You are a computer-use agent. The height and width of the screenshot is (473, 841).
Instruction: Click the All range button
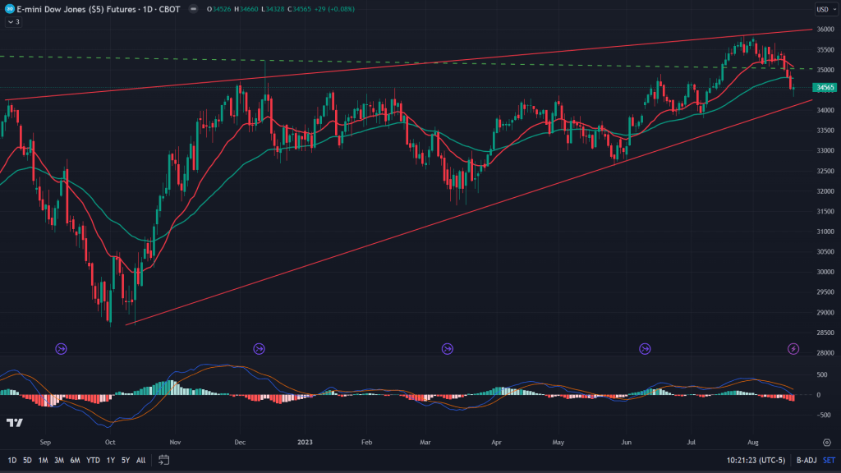tap(140, 460)
